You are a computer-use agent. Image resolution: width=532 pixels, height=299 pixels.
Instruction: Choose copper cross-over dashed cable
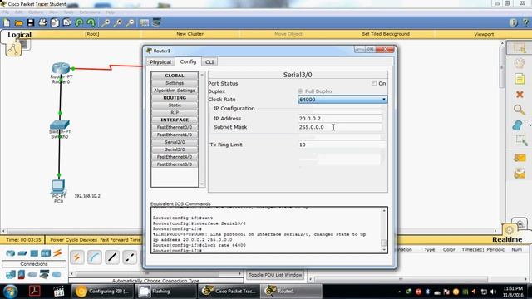click(130, 257)
